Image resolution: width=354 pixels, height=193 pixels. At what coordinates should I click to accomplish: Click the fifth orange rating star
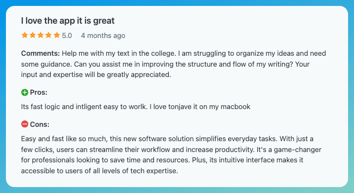tap(57, 35)
